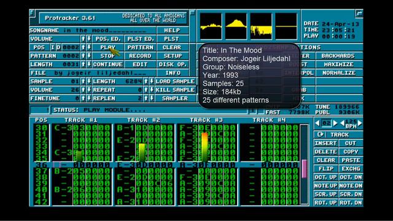Viewport: 393px width, 221px height.
Task: Play current PATTERN only
Action: coord(141,47)
